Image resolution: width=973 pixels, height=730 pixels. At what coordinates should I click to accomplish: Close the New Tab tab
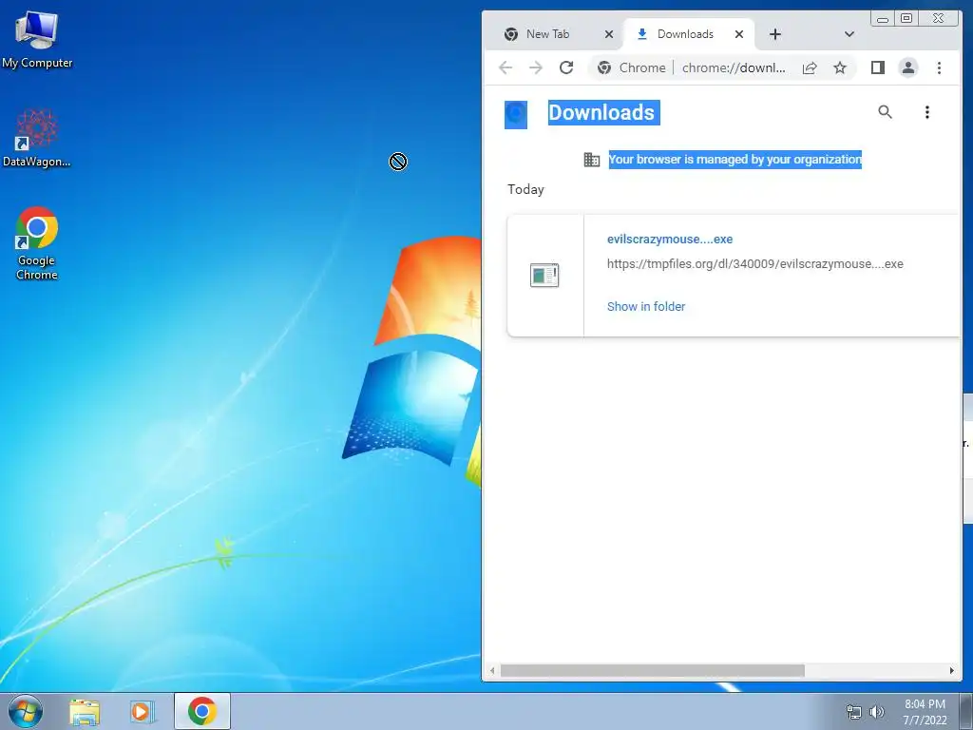tap(609, 34)
